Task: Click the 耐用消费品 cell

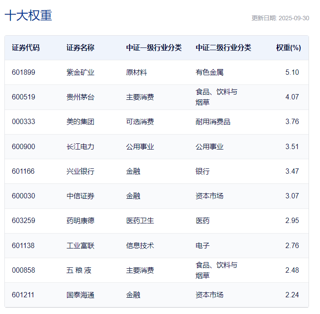Action: click(x=213, y=121)
